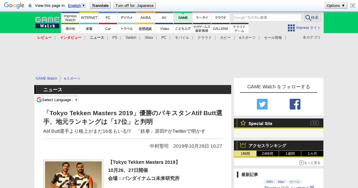Open the 家電 tab
The image size is (358, 188).
(x=89, y=28)
